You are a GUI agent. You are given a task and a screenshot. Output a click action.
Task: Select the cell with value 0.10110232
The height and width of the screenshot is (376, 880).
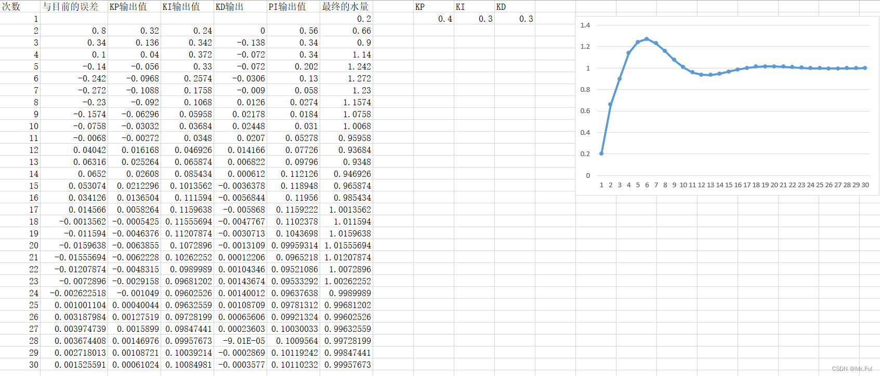(x=293, y=365)
